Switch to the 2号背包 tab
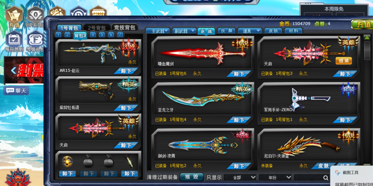 (97, 28)
